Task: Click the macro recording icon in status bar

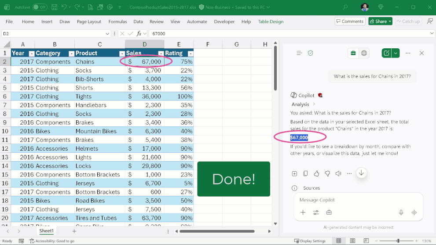Action: [x=22, y=241]
